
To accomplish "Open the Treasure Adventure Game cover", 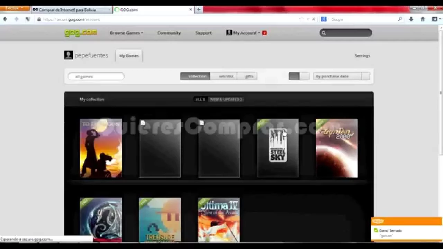I will [160, 220].
